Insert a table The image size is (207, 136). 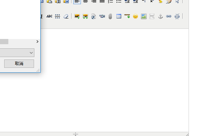coord(119,16)
